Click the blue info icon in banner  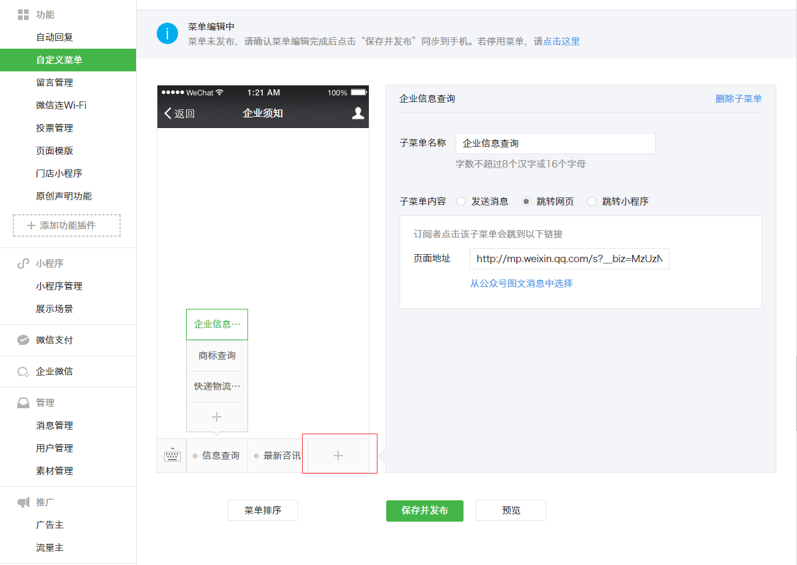pyautogui.click(x=167, y=33)
